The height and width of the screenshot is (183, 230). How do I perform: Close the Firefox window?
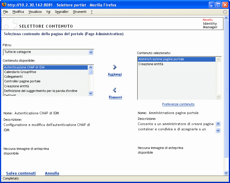pyautogui.click(x=225, y=5)
